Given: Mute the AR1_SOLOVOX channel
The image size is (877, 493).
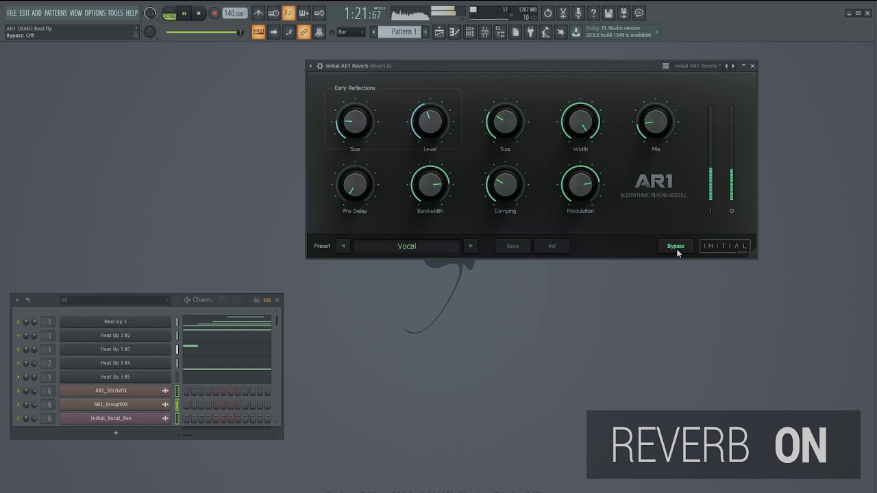Looking at the screenshot, I should (x=18, y=391).
